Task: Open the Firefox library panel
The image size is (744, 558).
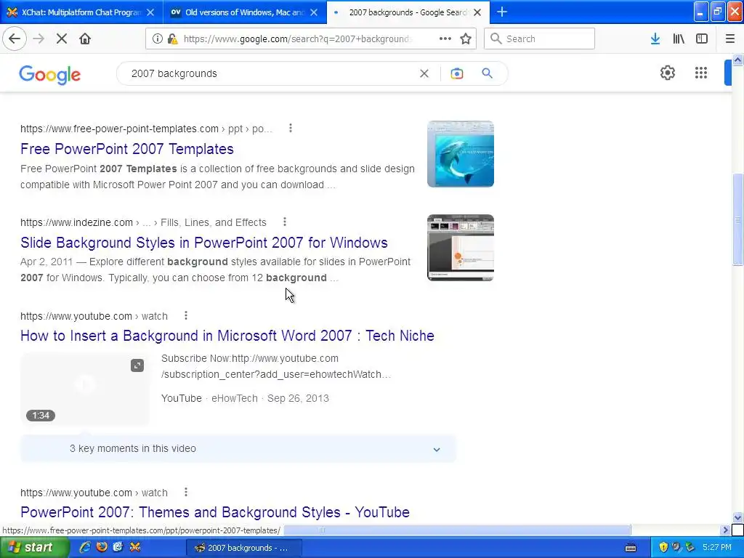Action: click(x=679, y=39)
